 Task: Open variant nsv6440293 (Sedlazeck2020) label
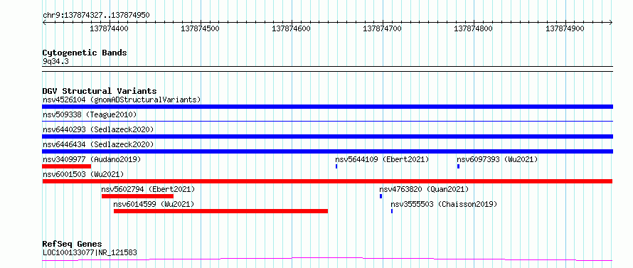coord(98,129)
